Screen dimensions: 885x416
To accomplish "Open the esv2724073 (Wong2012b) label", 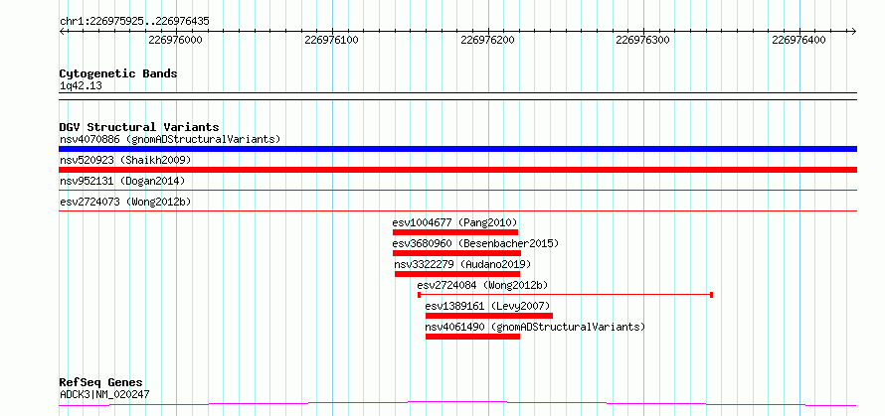I will 125,202.
